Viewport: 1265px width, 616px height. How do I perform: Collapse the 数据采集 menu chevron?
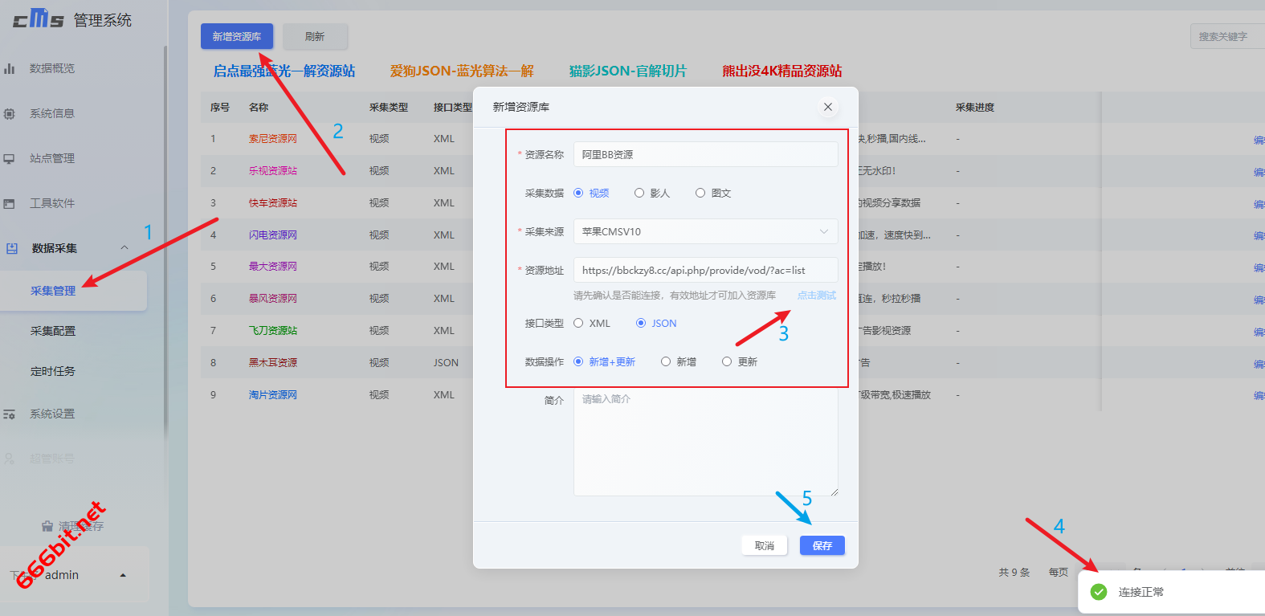[x=124, y=247]
